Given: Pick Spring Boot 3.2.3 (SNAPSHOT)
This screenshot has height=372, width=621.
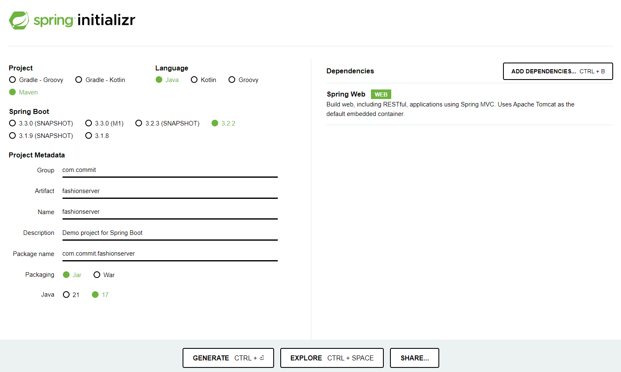Looking at the screenshot, I should (168, 123).
